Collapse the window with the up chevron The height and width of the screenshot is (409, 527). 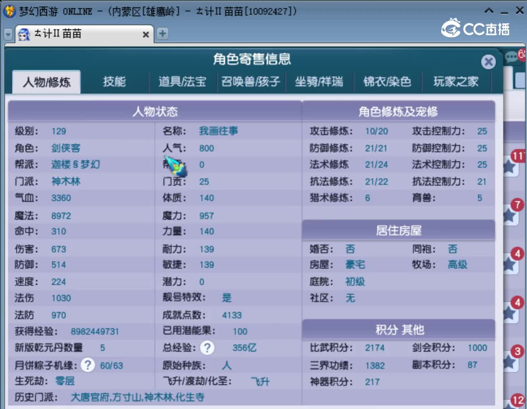tap(489, 11)
